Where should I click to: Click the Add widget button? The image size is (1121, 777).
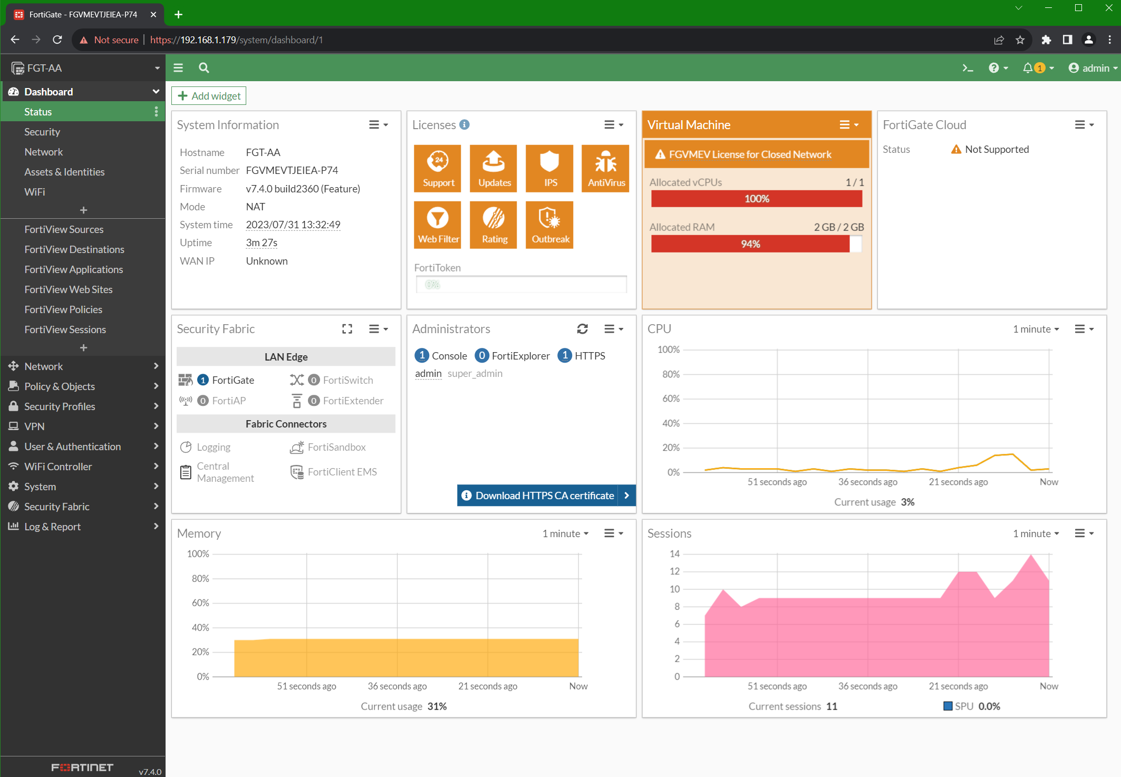[209, 96]
